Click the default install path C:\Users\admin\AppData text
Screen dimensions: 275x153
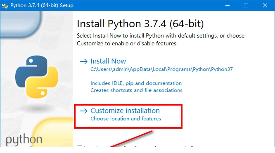[x=161, y=69]
